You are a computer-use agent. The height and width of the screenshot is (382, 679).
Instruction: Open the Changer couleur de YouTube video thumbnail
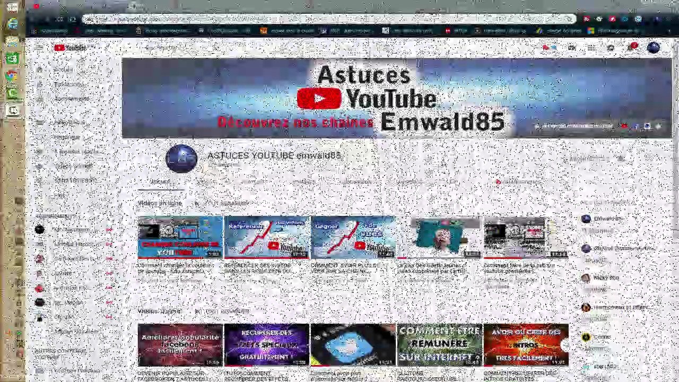[x=180, y=237]
